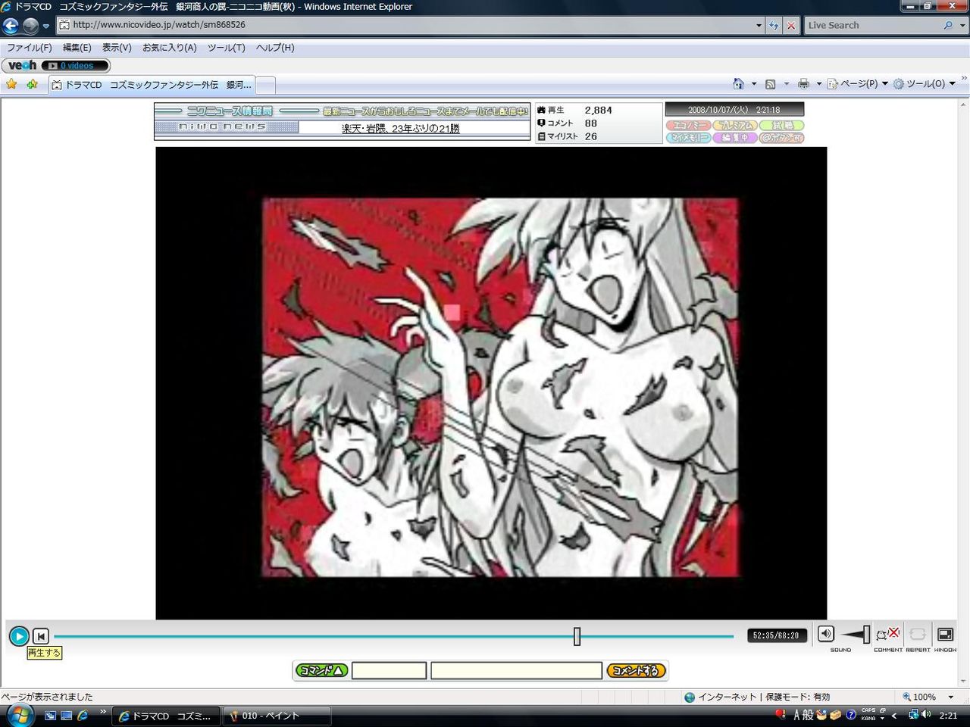Click the Add to Favorites icon
The height and width of the screenshot is (727, 970).
[x=32, y=84]
